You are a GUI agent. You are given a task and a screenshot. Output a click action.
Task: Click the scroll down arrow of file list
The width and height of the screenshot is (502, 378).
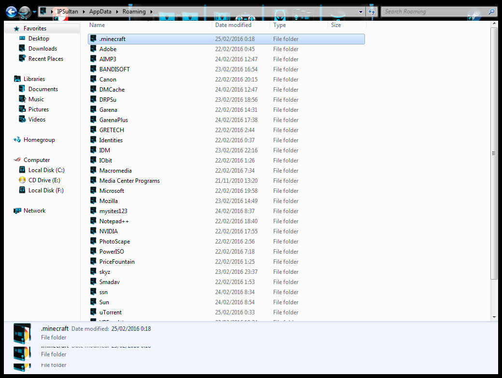click(494, 317)
